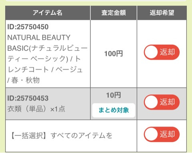Click 返却 text on the 10円 row switch
The height and width of the screenshot is (153, 192).
pyautogui.click(x=167, y=102)
